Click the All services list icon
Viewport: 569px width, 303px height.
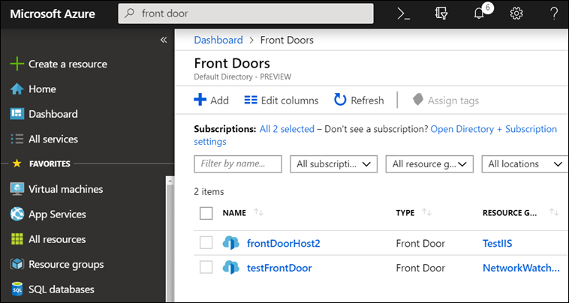pyautogui.click(x=17, y=139)
